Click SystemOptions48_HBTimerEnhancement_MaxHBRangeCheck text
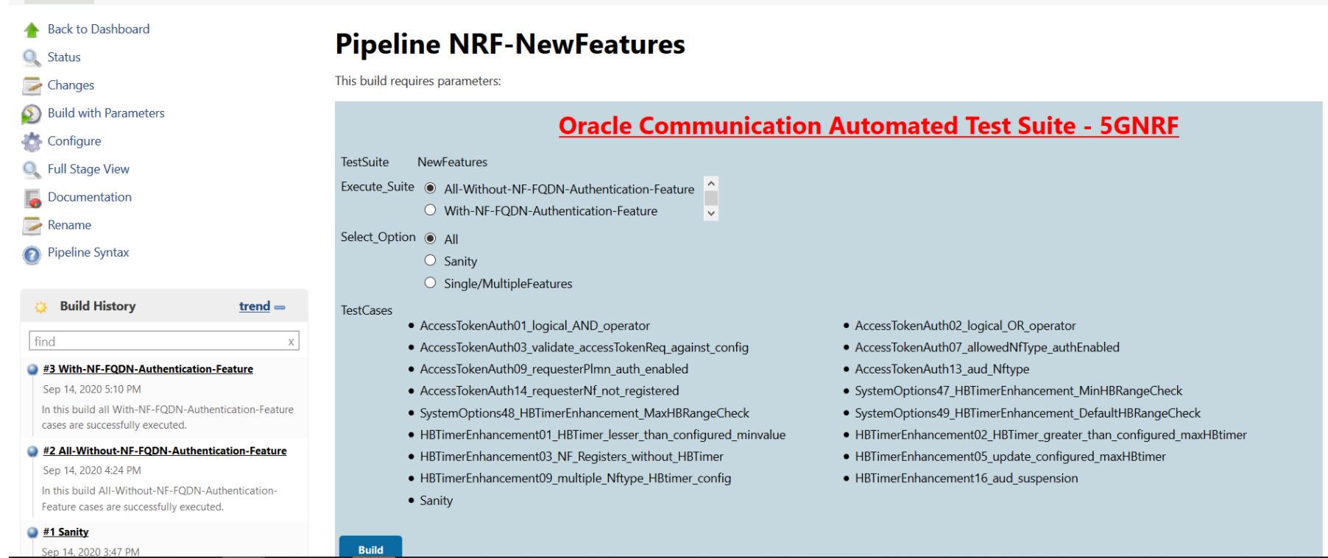 point(584,413)
